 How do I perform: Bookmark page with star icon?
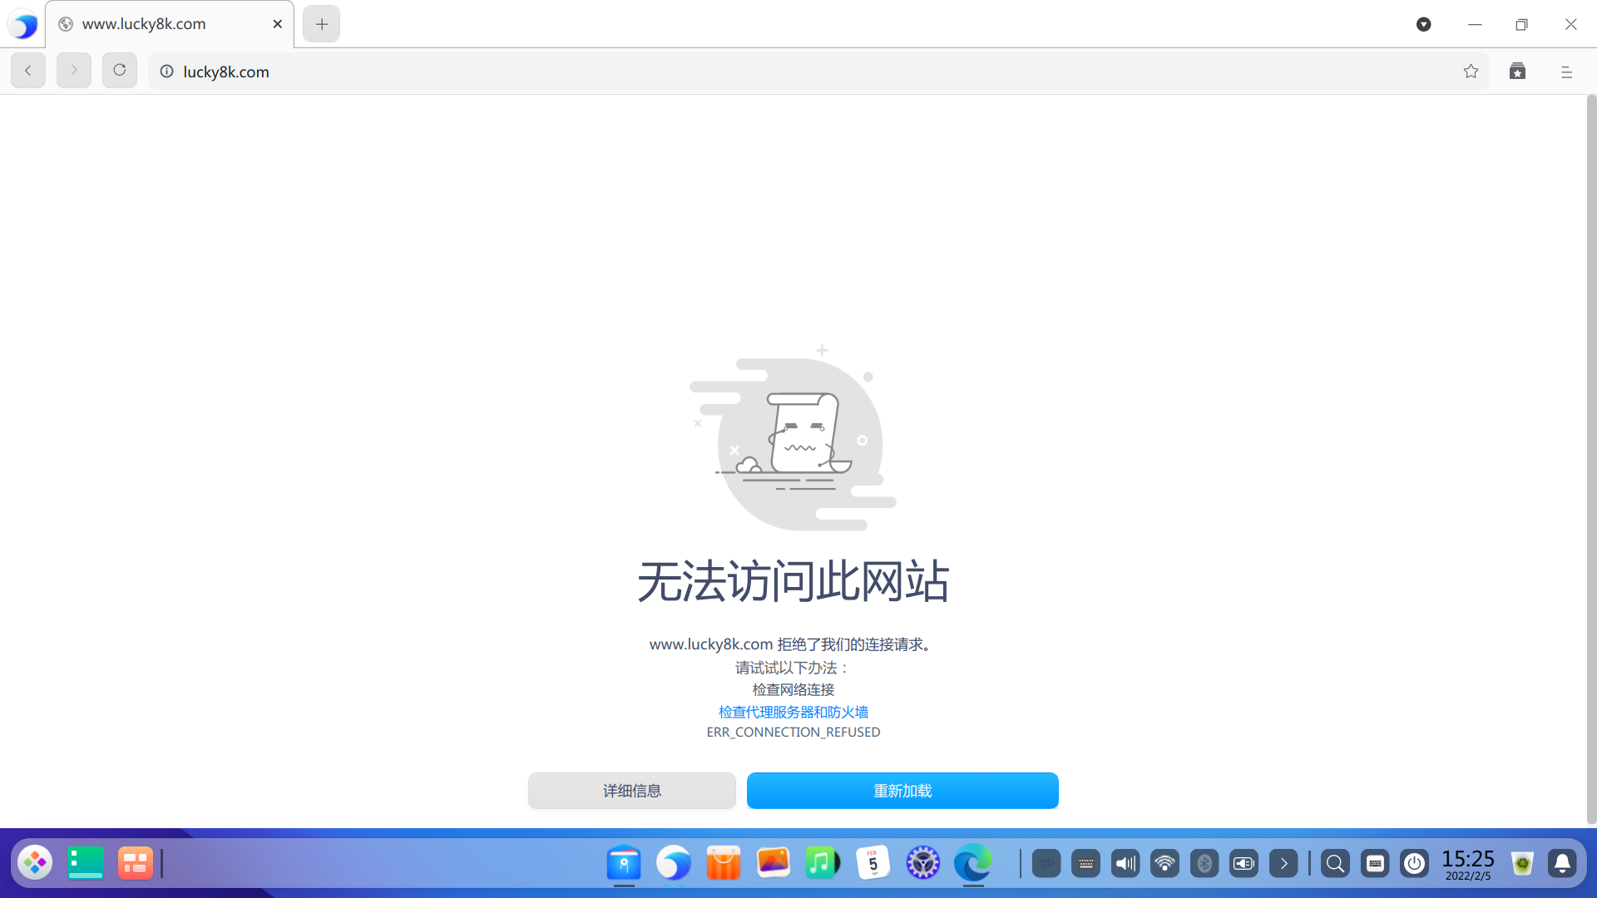click(x=1471, y=72)
